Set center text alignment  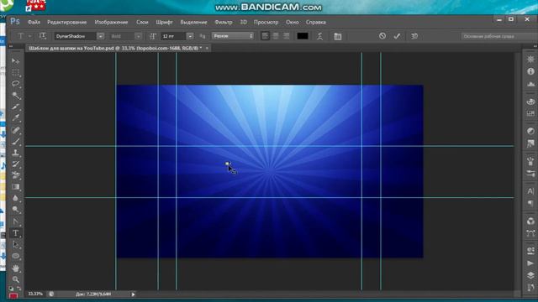click(276, 36)
